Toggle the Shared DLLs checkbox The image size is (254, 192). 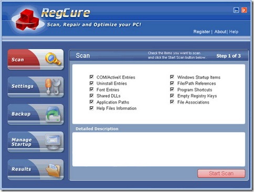[x=91, y=96]
